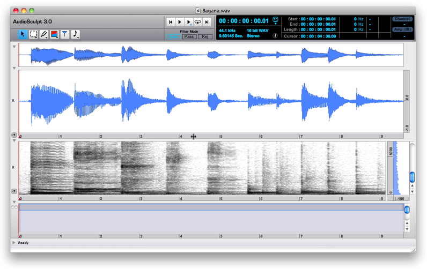Select the funnel filter tool

pyautogui.click(x=64, y=34)
